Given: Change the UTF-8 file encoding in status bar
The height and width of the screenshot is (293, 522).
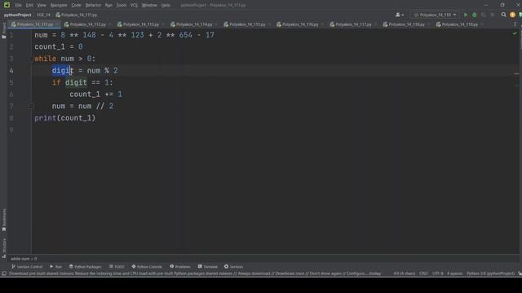Looking at the screenshot, I should pyautogui.click(x=438, y=273).
